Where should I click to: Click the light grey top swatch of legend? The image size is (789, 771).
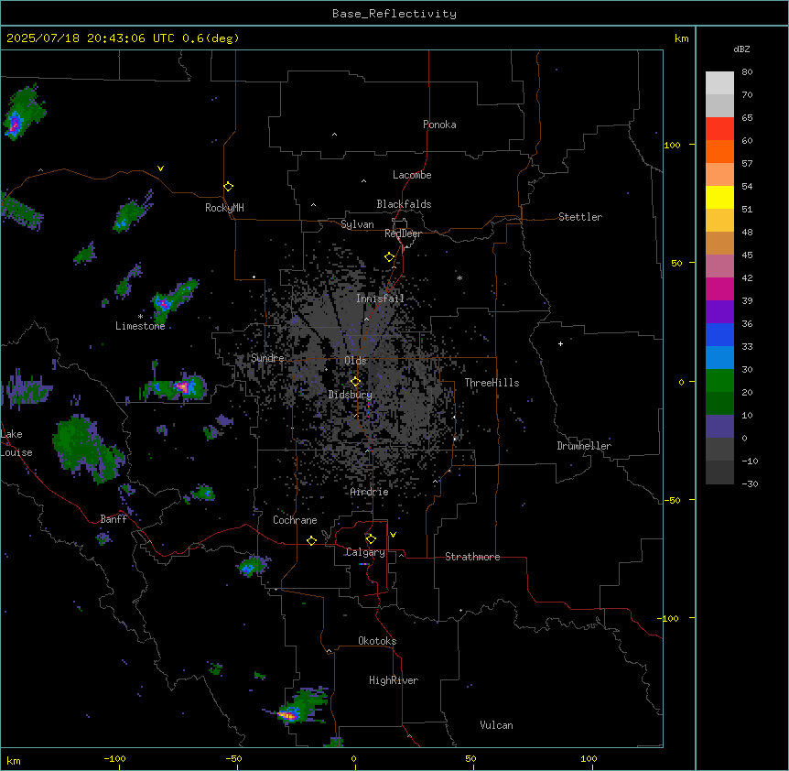[719, 83]
